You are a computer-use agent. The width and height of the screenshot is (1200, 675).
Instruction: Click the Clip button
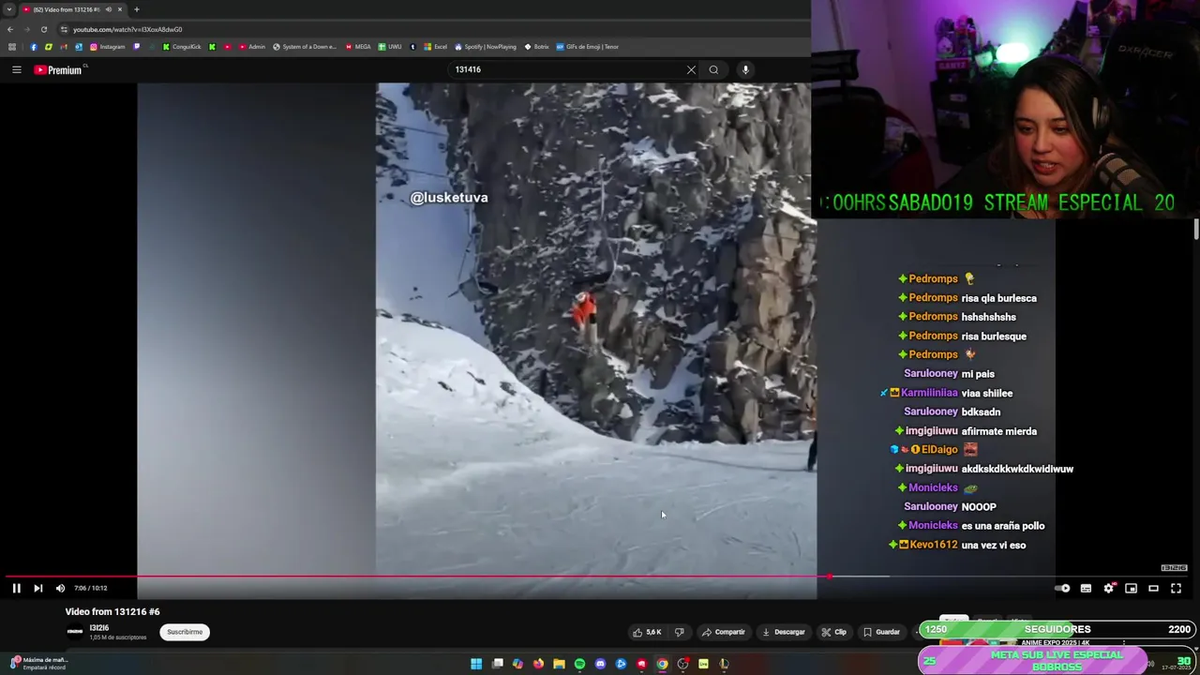(x=833, y=632)
